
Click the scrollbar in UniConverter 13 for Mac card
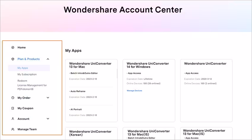pos(117,74)
